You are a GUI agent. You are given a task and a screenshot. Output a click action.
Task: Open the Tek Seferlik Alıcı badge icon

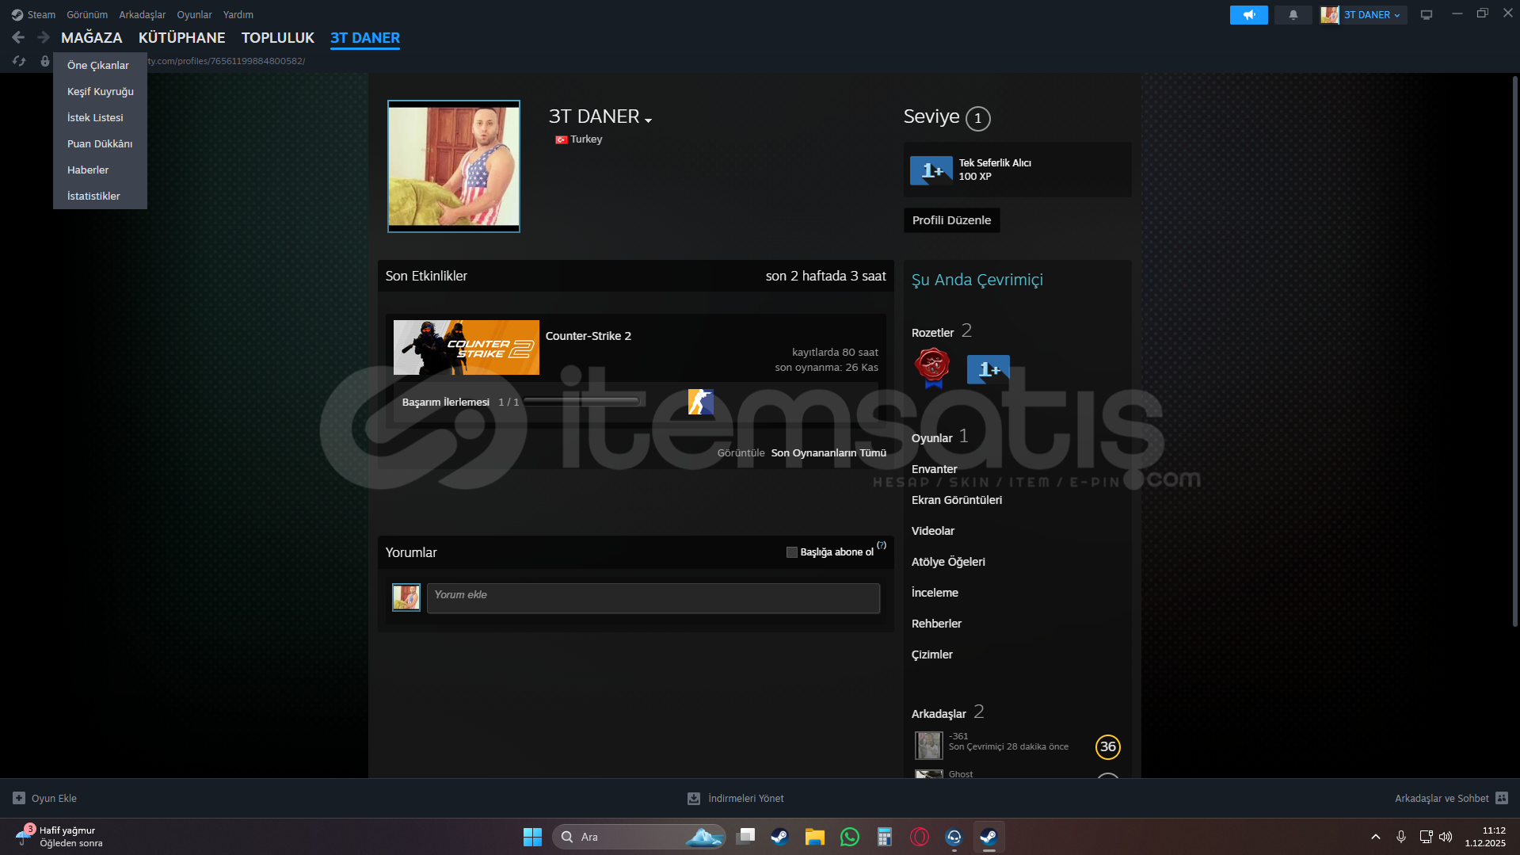pyautogui.click(x=931, y=170)
